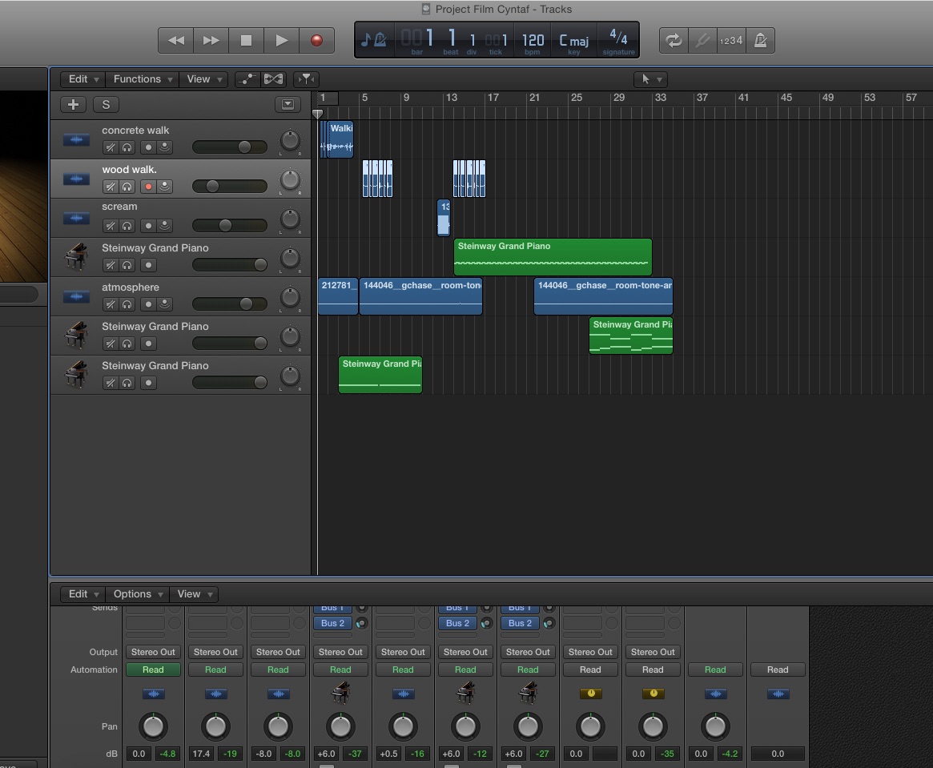Start playback with the Play button

(x=281, y=40)
